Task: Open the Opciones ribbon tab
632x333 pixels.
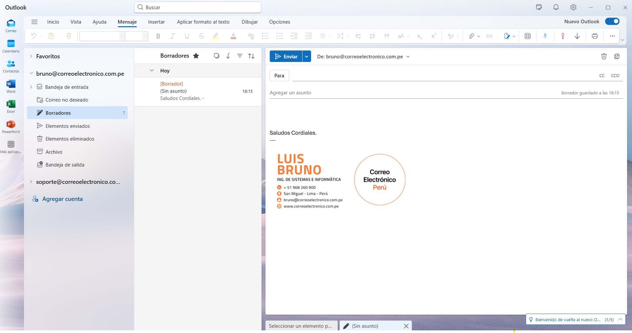Action: [279, 22]
